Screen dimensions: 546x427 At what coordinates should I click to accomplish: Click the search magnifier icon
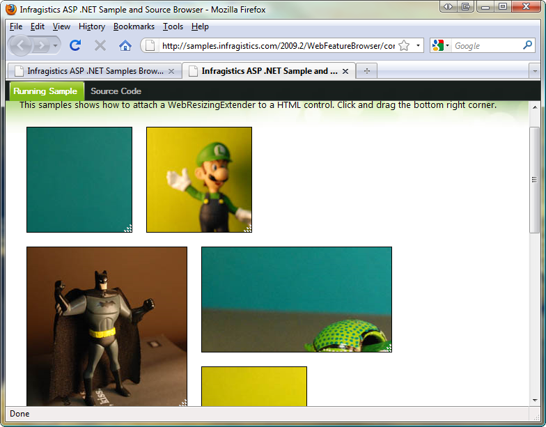[x=527, y=45]
